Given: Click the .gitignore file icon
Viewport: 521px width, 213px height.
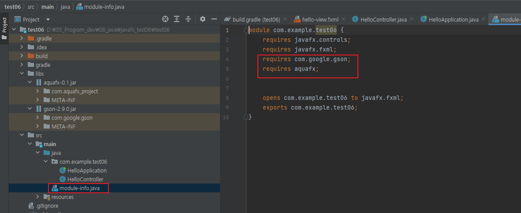Looking at the screenshot, I should pyautogui.click(x=31, y=206).
